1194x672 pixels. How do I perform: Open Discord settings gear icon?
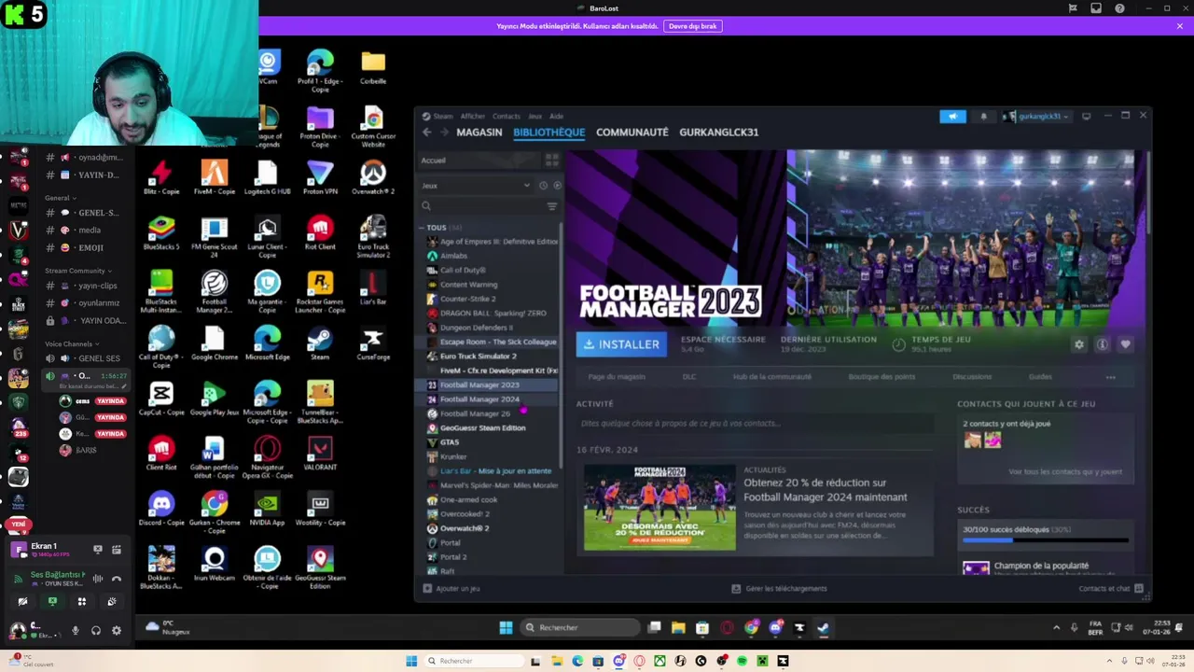point(116,631)
